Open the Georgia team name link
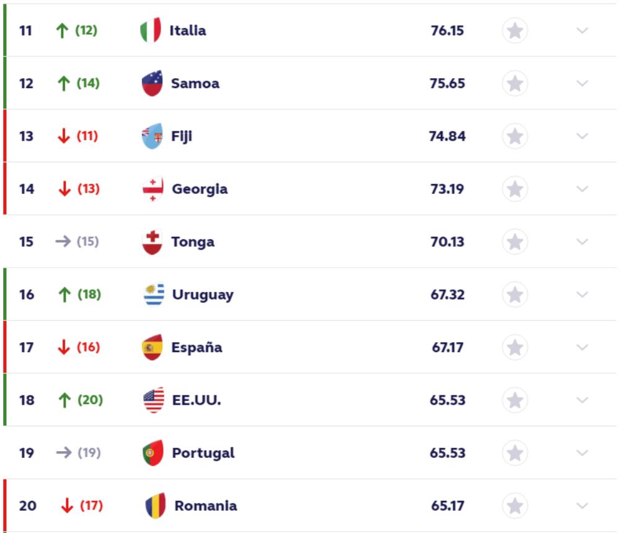Screen dimensions: 620x533 tap(200, 189)
